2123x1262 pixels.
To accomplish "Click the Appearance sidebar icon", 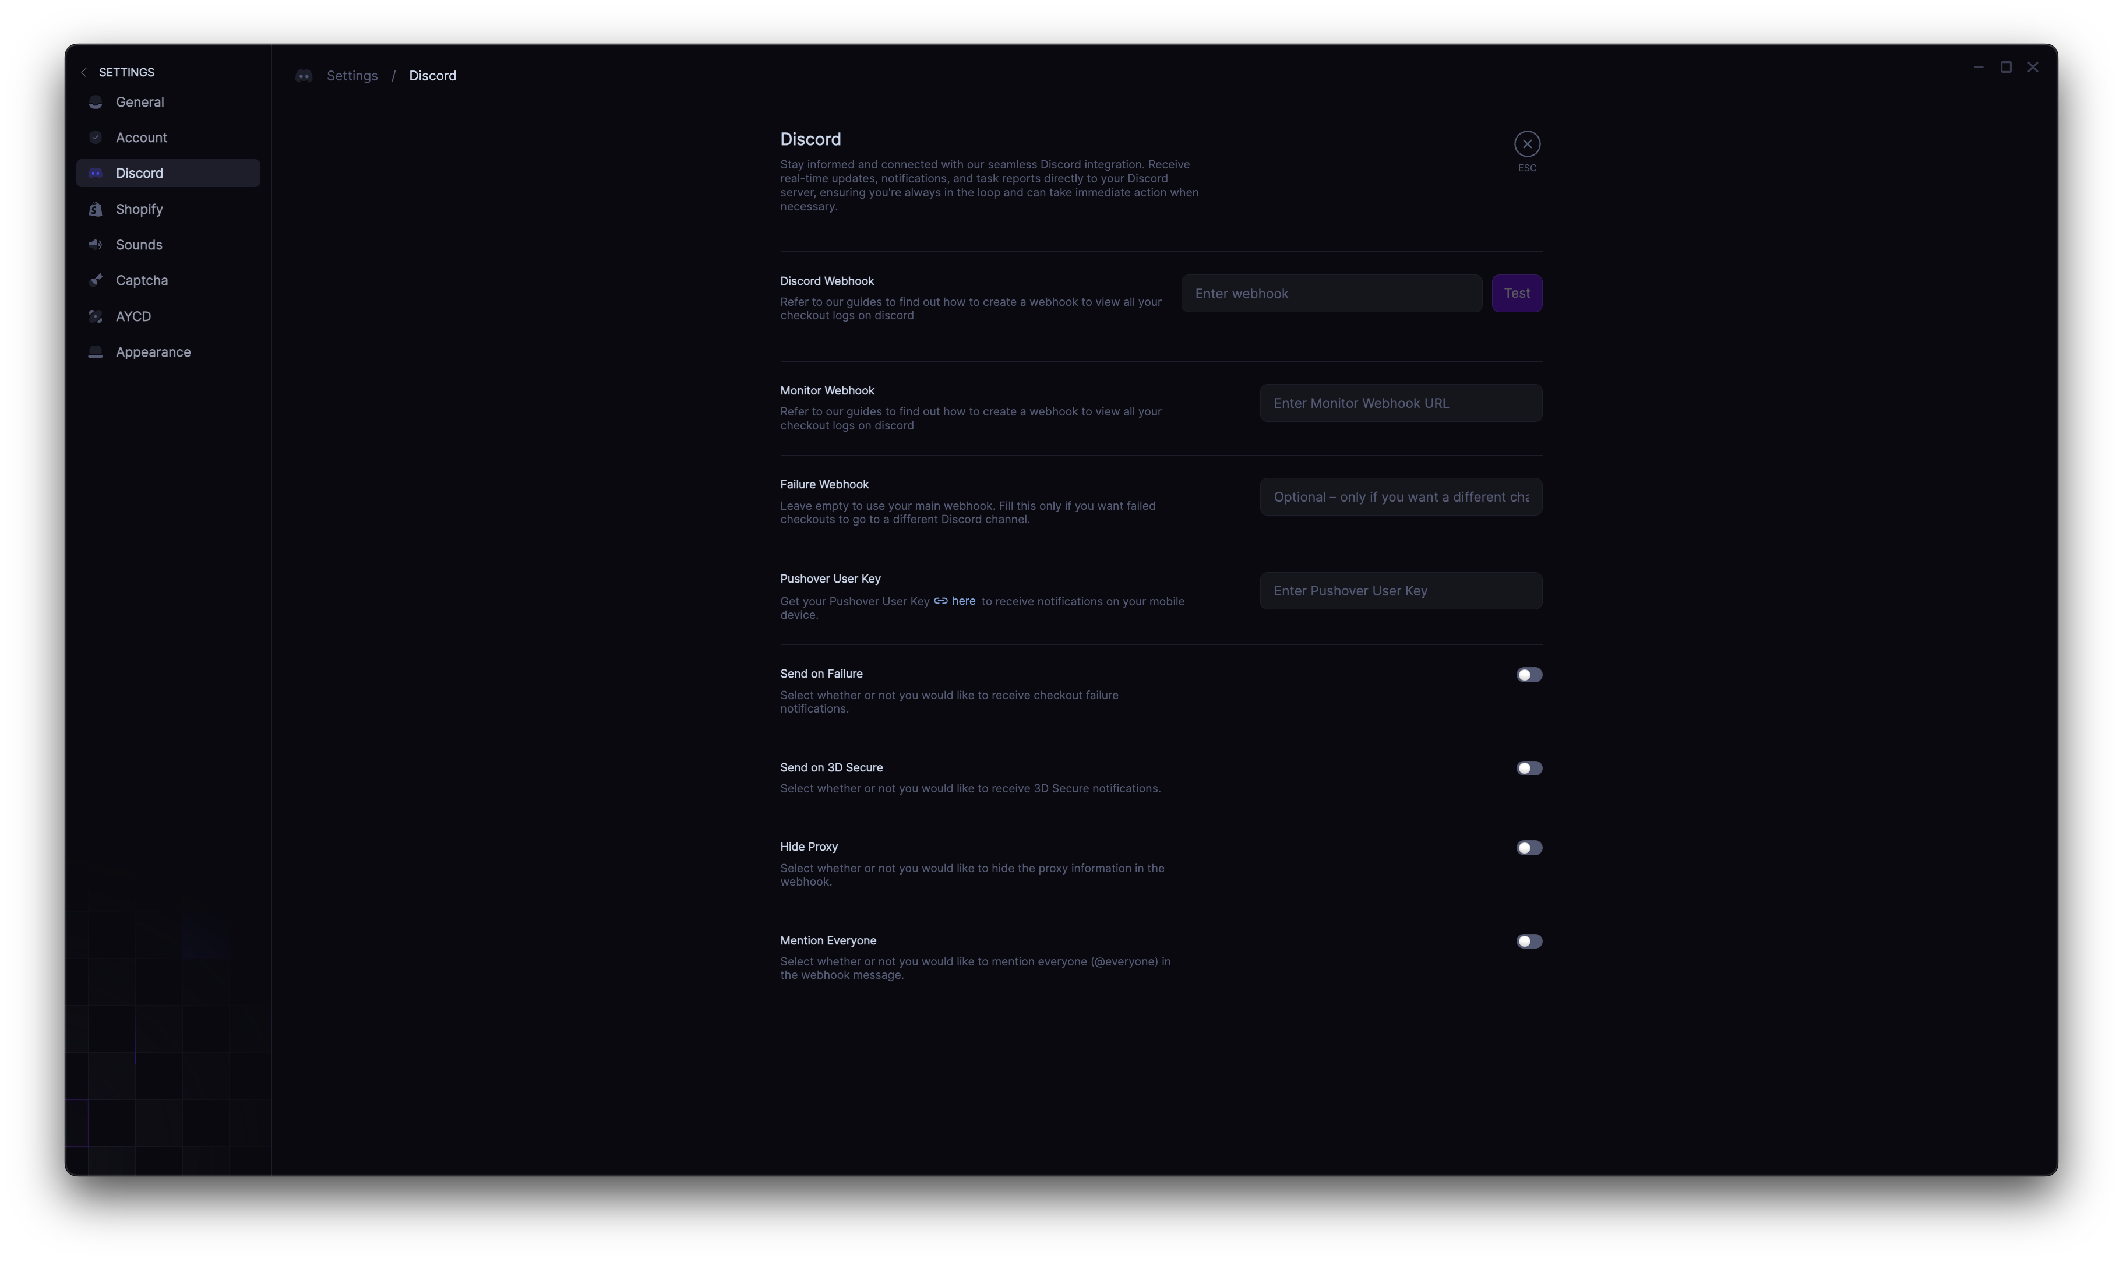I will [95, 352].
